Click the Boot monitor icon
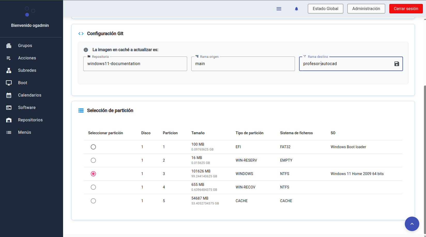This screenshot has height=237, width=426. 9,83
